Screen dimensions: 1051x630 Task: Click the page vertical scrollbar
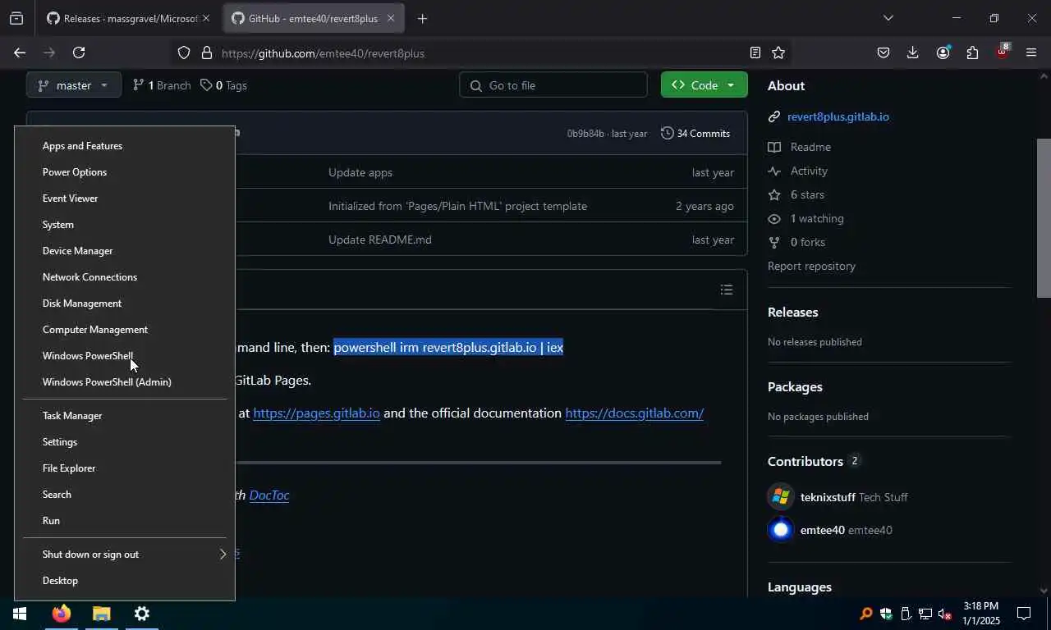(1044, 217)
